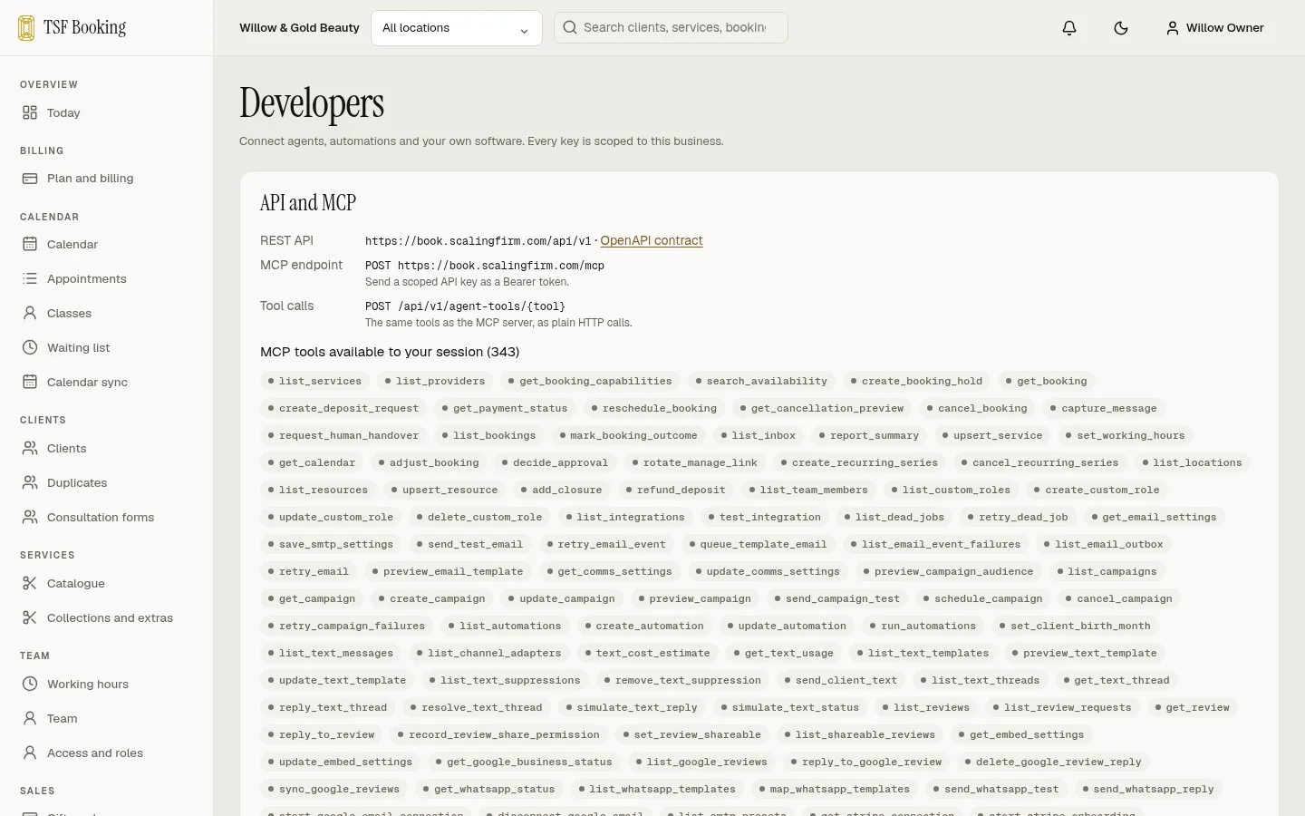Image resolution: width=1305 pixels, height=816 pixels.
Task: Click the Clients people icon
Action: point(30,449)
